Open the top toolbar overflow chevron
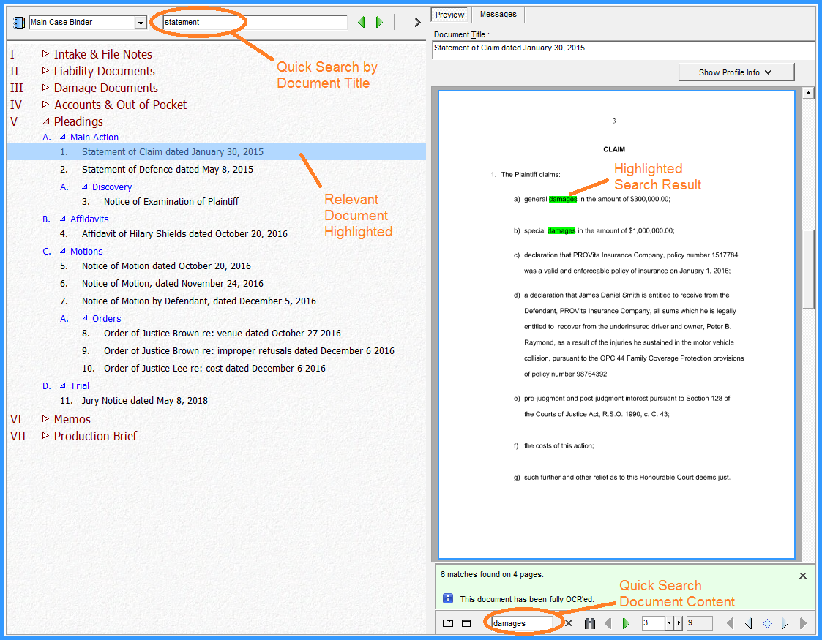The width and height of the screenshot is (822, 640). click(x=417, y=22)
